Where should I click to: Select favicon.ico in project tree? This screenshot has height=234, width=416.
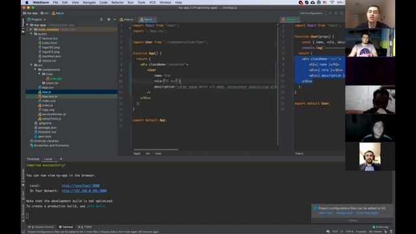(x=47, y=38)
